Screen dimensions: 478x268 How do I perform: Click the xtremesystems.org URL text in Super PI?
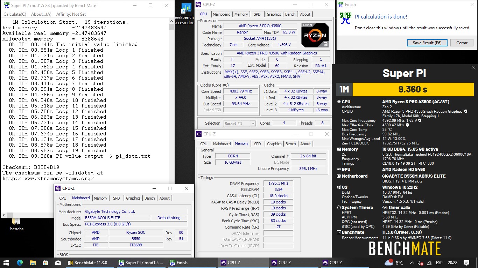tap(48, 178)
